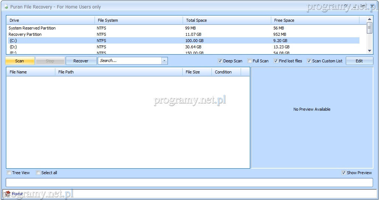Screen dimensions: 379x200
Task: Click the Puran File Recovery title bar icon
Action: [x=6, y=7]
